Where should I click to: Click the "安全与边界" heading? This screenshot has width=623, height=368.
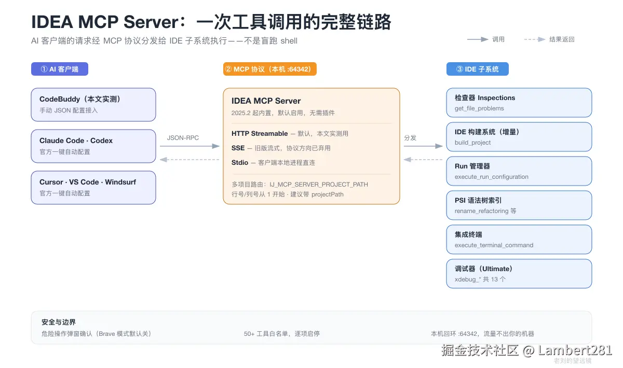pyautogui.click(x=59, y=322)
